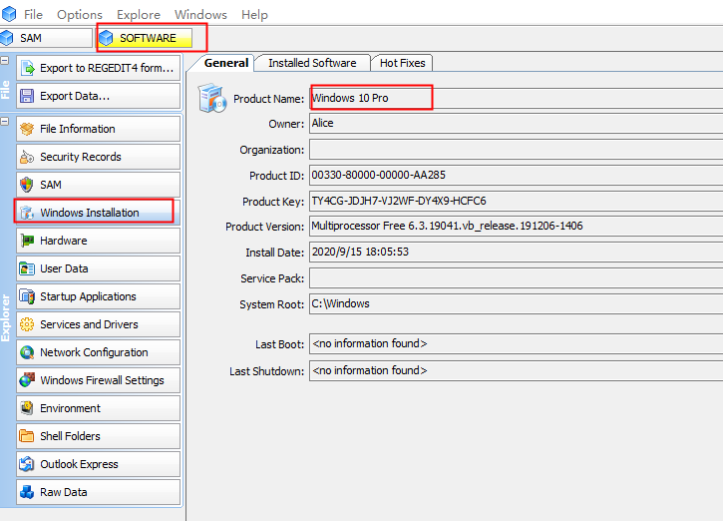723x521 pixels.
Task: Click the Export to REGEDIT4 icon
Action: (x=27, y=68)
